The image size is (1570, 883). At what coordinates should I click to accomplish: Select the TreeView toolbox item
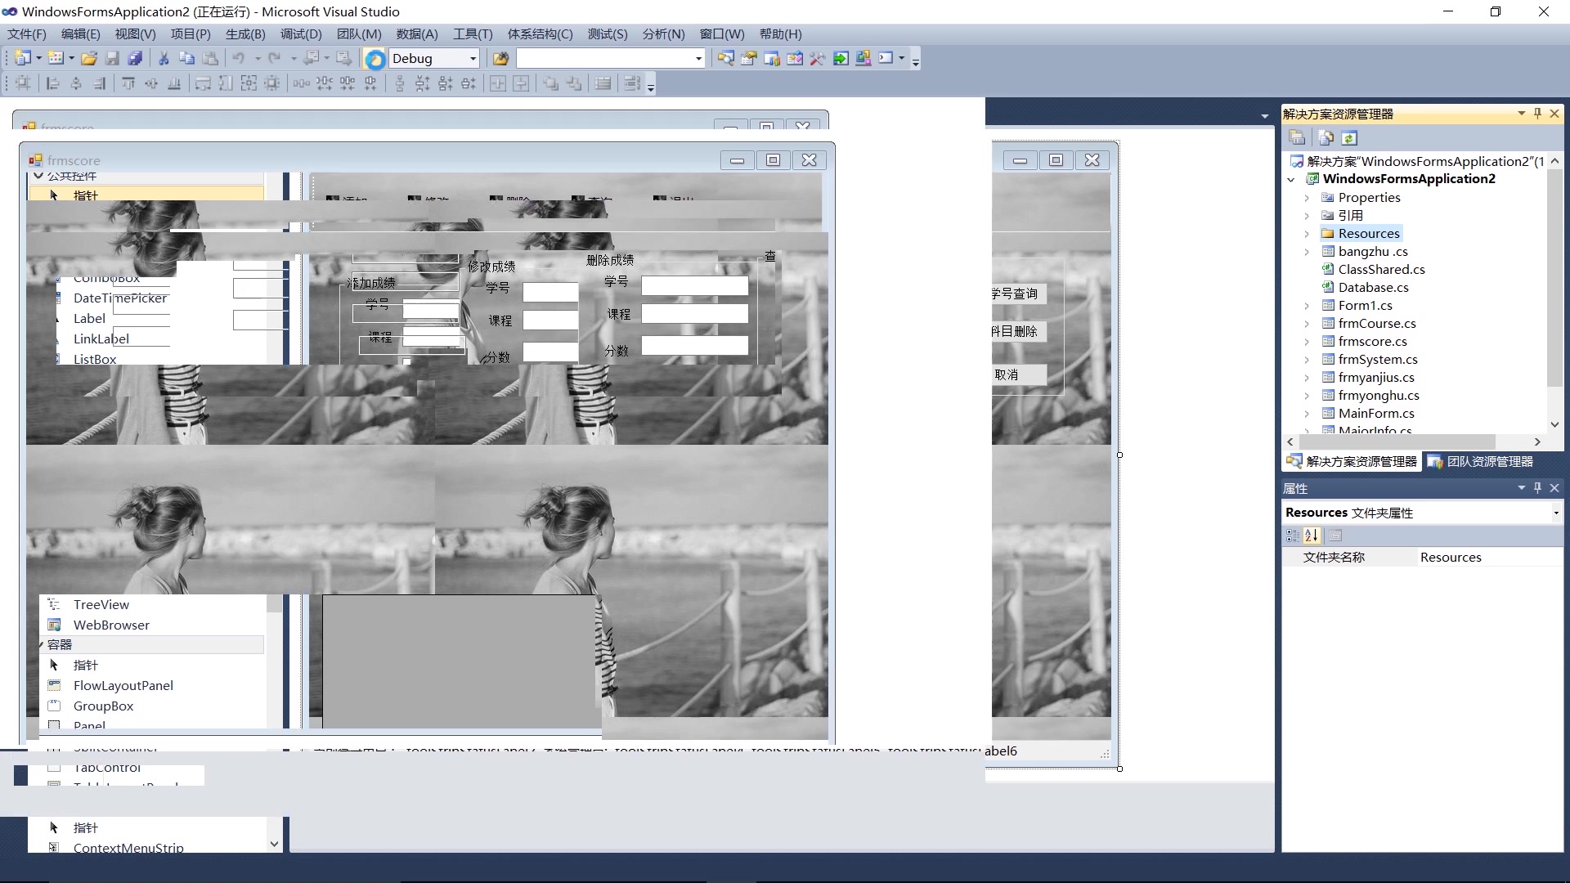(101, 604)
